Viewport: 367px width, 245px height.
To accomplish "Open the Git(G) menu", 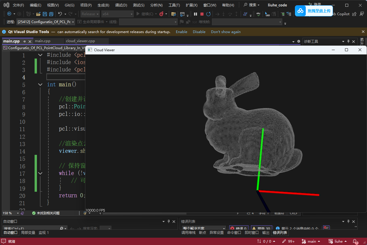I will point(69,5).
